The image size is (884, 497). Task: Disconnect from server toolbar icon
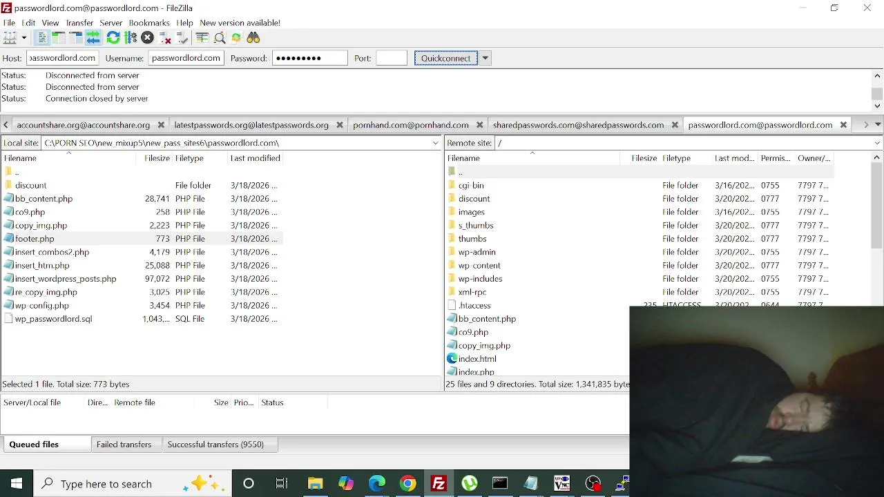(x=164, y=38)
